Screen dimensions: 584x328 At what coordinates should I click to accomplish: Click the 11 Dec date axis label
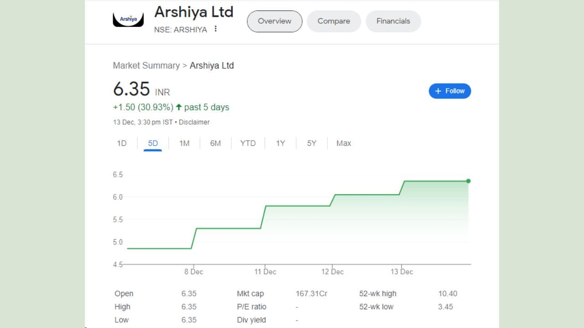(265, 272)
